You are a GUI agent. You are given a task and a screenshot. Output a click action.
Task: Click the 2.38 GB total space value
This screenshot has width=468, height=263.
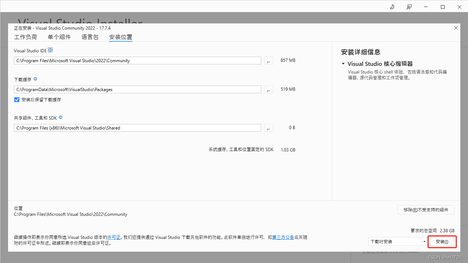[447, 231]
